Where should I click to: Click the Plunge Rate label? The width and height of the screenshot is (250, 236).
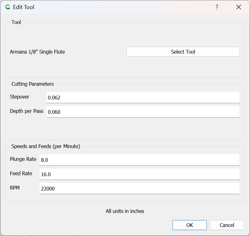(23, 159)
